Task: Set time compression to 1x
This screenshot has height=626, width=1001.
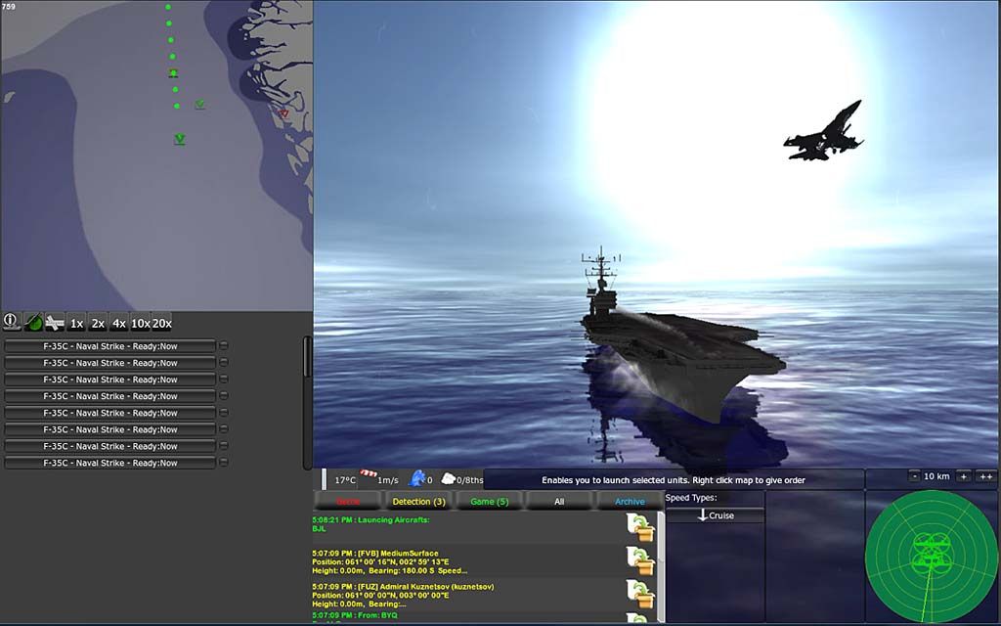Action: (x=76, y=323)
